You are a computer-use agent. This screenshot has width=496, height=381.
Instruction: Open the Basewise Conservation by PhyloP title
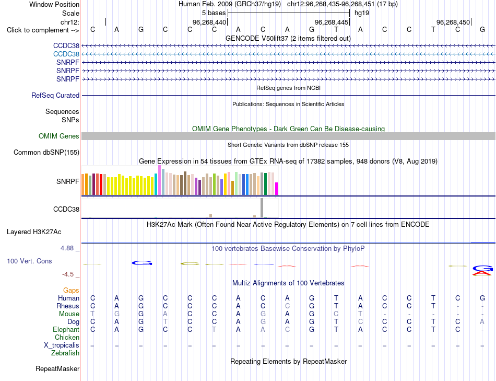tap(288, 249)
